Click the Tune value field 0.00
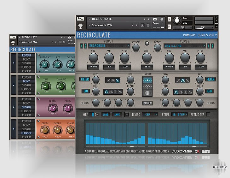The image size is (230, 178). [187, 23]
